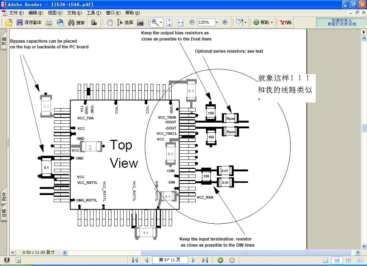367x266 pixels.
Task: Go to the previous page
Action: coord(147,260)
